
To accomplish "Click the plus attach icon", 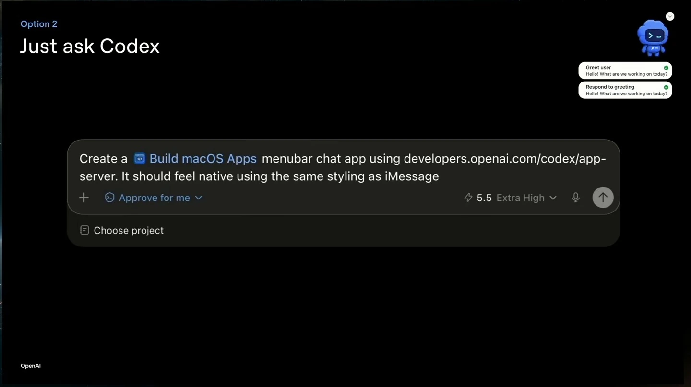I will coord(84,198).
